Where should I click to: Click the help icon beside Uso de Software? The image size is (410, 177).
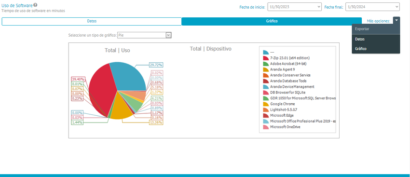[35, 5]
